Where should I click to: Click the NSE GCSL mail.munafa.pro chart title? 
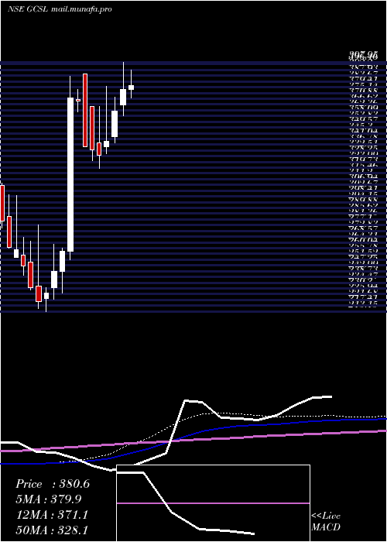60,9
